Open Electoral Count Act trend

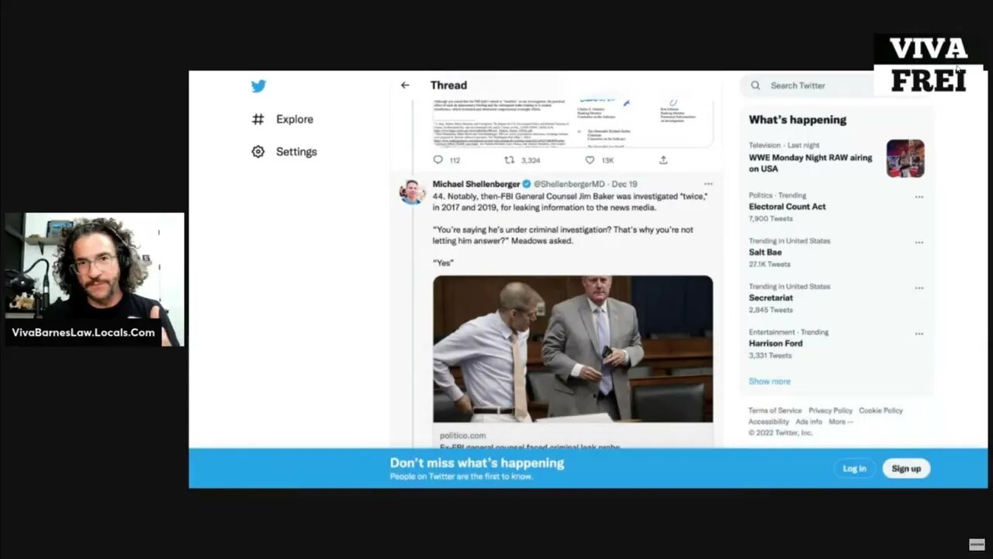click(x=787, y=207)
